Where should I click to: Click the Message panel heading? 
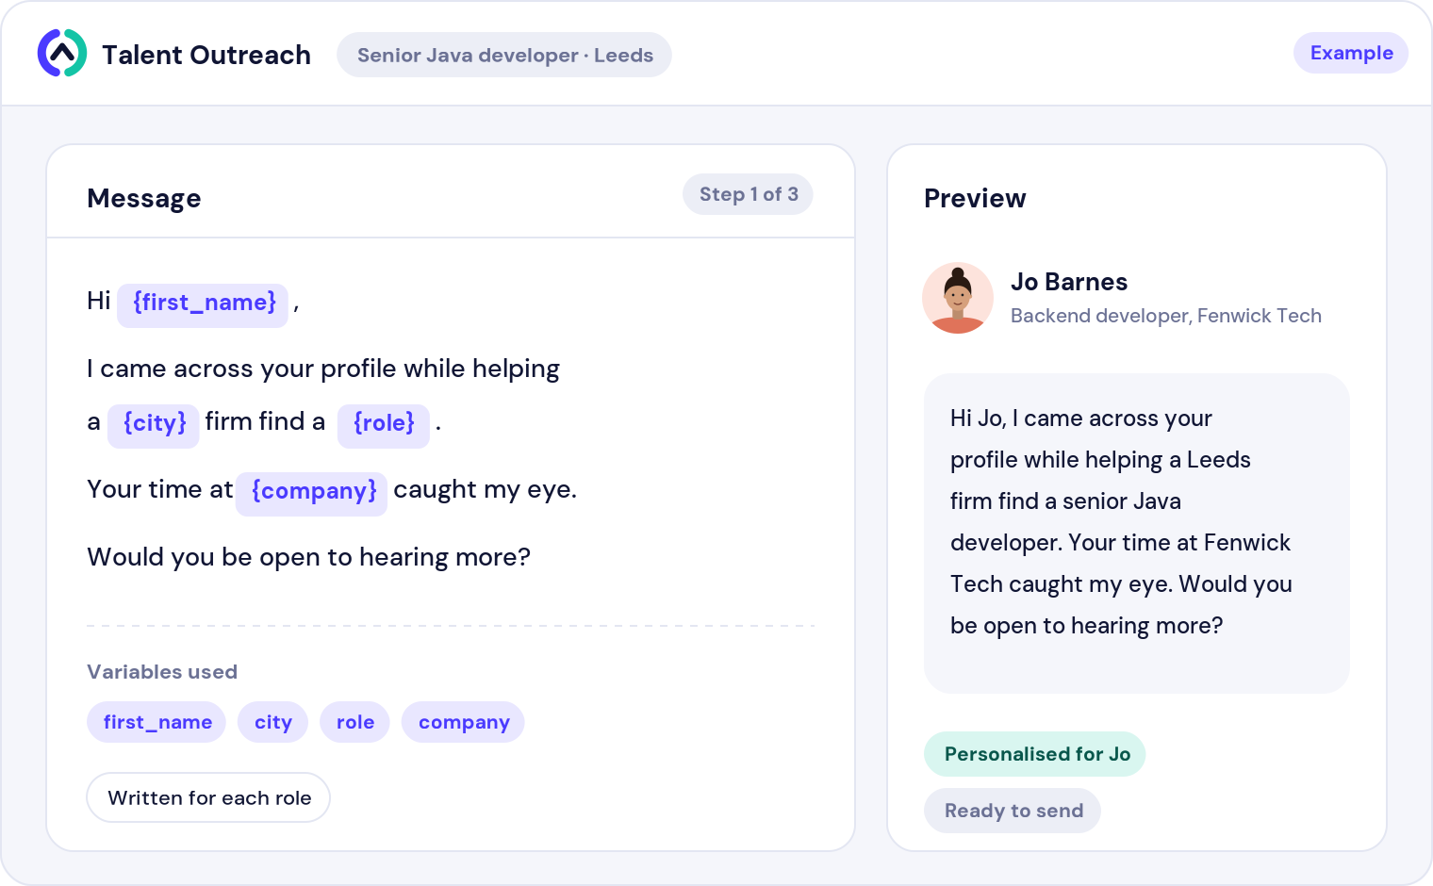pos(144,198)
